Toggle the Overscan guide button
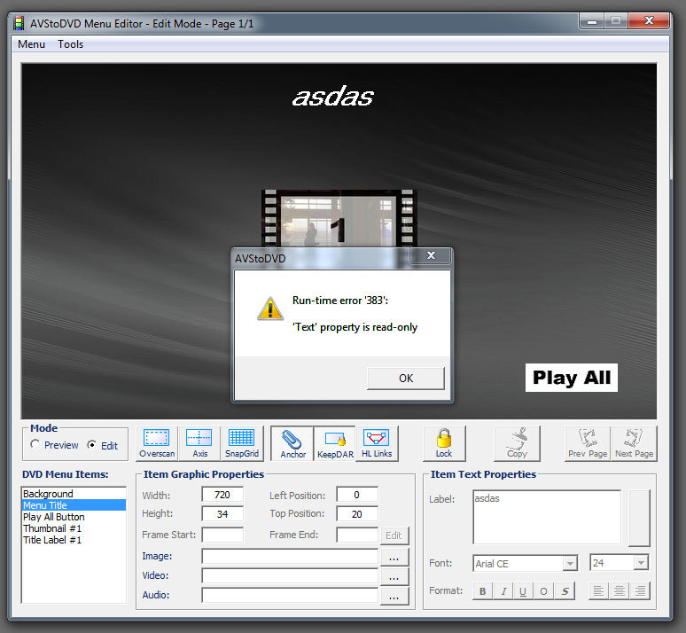686x633 pixels. coord(157,443)
